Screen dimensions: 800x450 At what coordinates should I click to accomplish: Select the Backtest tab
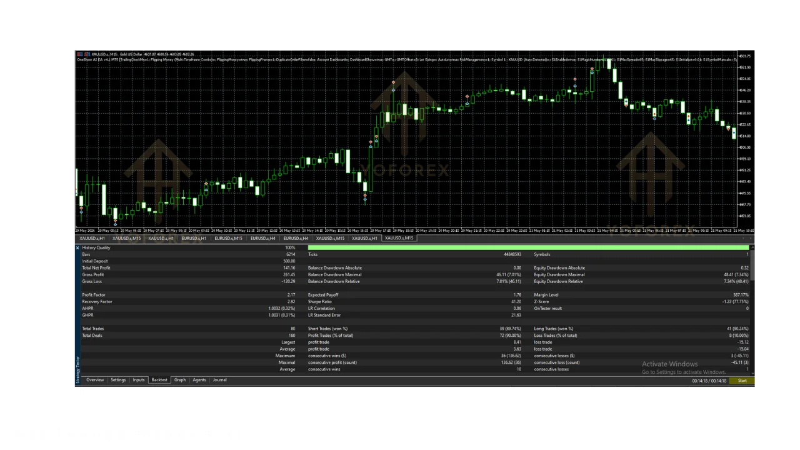click(159, 380)
